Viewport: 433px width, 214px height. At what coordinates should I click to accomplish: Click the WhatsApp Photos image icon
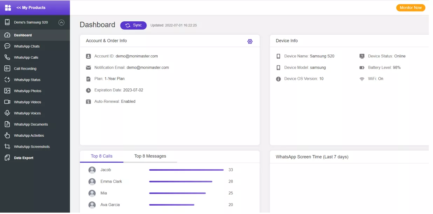click(x=7, y=91)
